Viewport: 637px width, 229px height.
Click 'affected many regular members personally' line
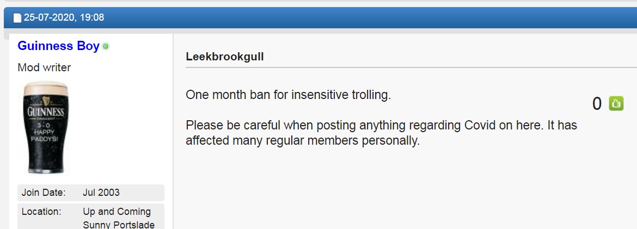pyautogui.click(x=303, y=140)
